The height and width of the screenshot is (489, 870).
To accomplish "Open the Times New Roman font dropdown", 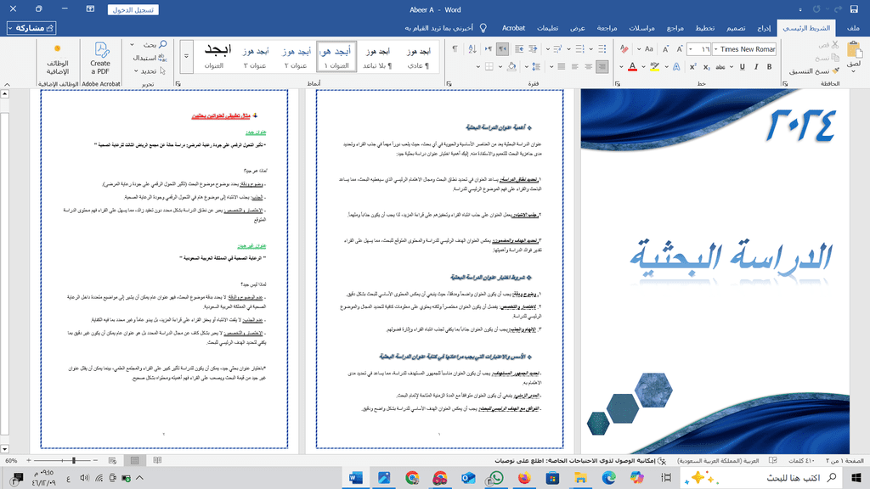I will click(x=715, y=49).
